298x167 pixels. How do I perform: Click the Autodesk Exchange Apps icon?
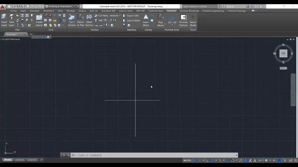pyautogui.click(x=247, y=6)
